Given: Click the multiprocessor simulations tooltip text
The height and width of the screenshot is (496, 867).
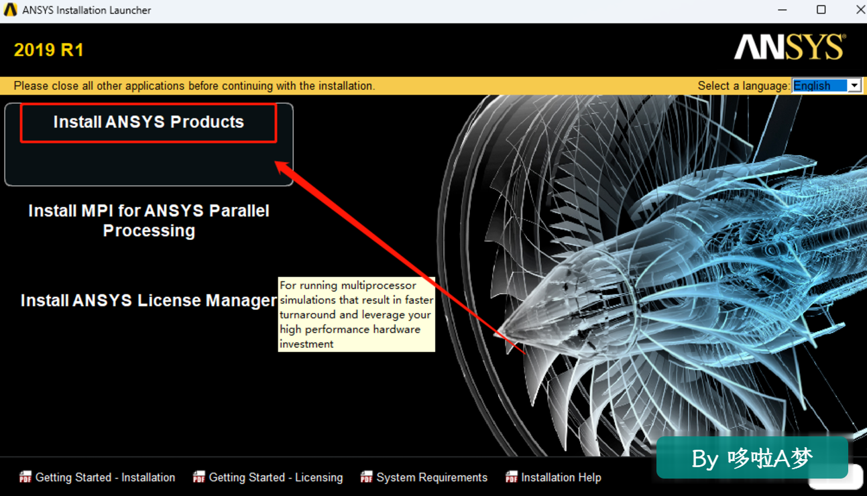Looking at the screenshot, I should point(357,314).
